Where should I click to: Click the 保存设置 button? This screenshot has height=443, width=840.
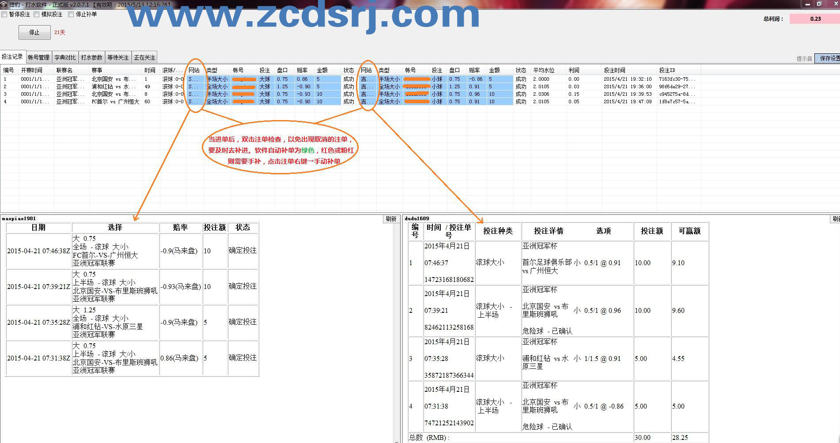(829, 58)
